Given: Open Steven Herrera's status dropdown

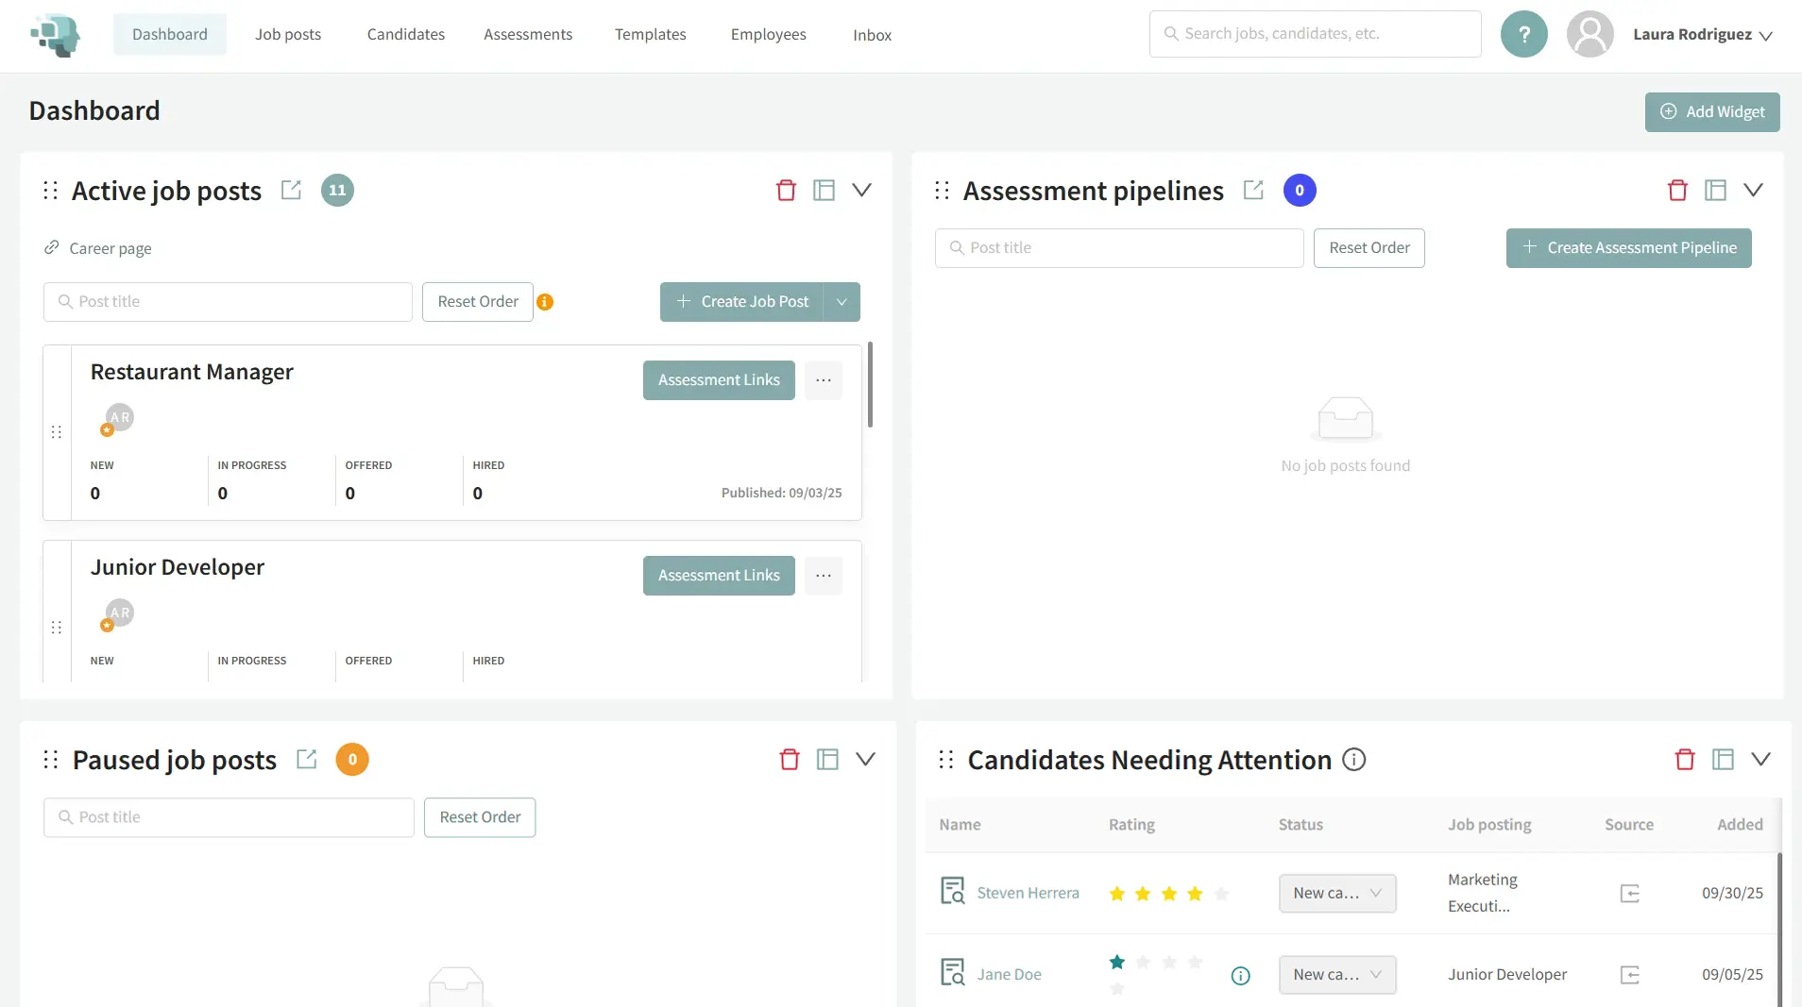Looking at the screenshot, I should pyautogui.click(x=1336, y=894).
